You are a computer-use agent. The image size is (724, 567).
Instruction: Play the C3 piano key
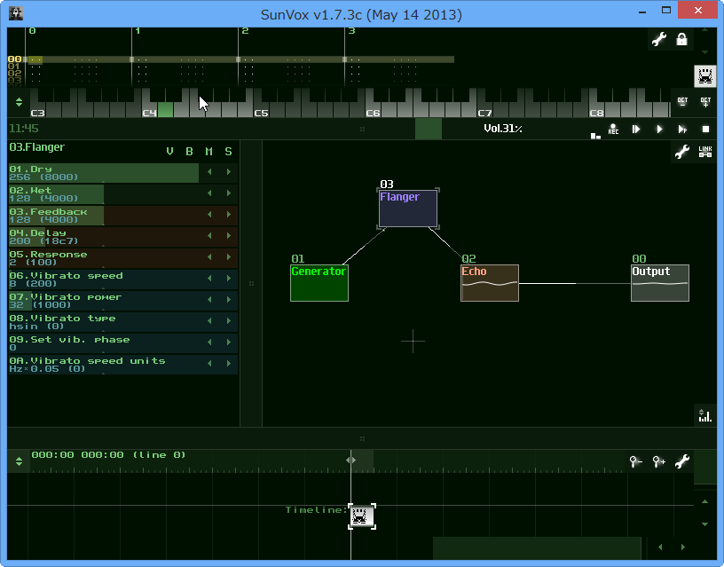(x=38, y=110)
